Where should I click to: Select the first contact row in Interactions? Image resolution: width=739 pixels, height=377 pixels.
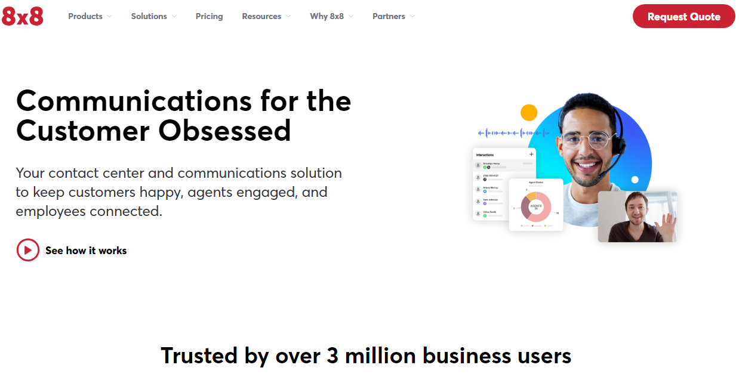(504, 165)
